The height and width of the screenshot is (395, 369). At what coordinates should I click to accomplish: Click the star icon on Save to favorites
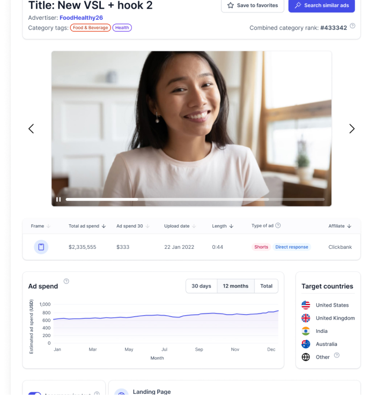(230, 5)
